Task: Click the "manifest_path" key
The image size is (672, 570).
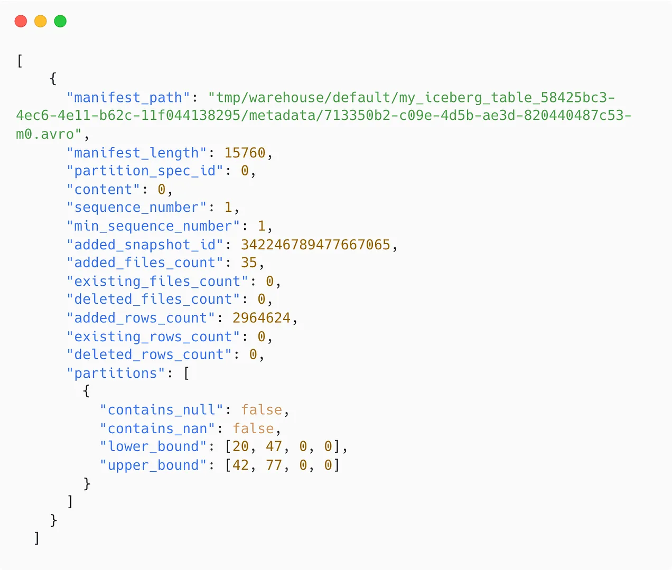Action: click(128, 98)
